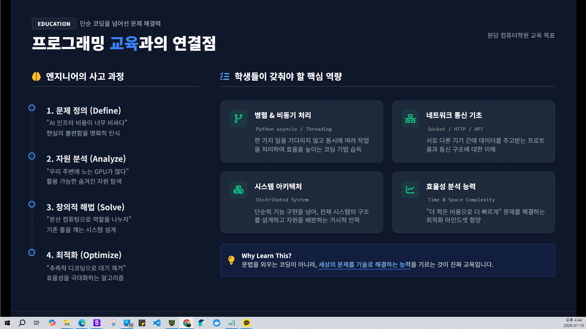586x329 pixels.
Task: Click the network icon in 네트워크 통신 기초 card
Action: tap(410, 119)
